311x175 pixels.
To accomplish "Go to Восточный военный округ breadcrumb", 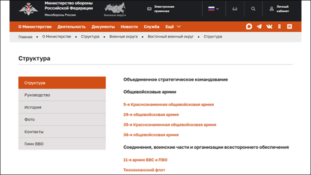I will (171, 37).
